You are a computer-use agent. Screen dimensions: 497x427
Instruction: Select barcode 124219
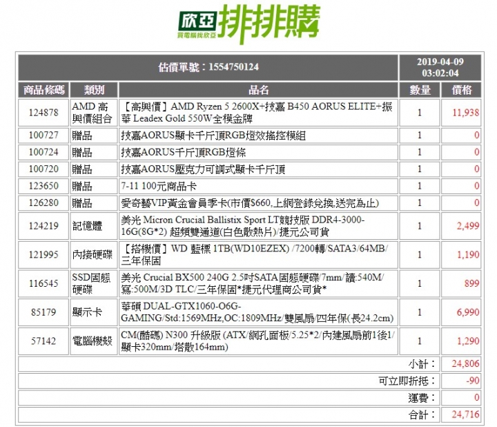pyautogui.click(x=43, y=226)
